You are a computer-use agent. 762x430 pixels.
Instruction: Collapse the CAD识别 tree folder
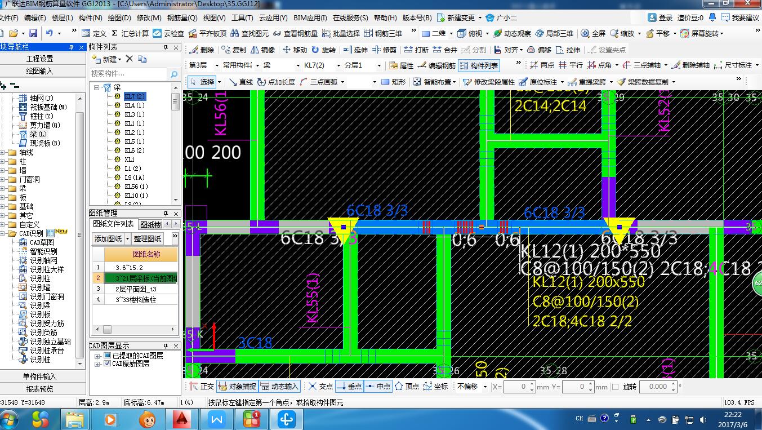(x=3, y=233)
